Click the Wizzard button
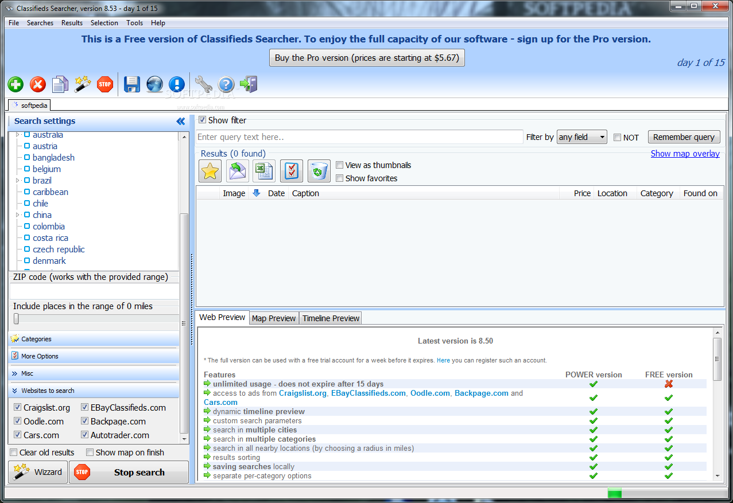Viewport: 733px width, 503px height. tap(38, 472)
